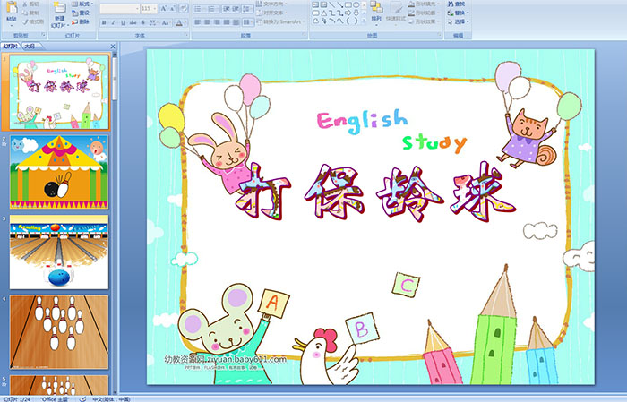Click Decrease Indent level button
This screenshot has height=402, width=627.
click(227, 9)
